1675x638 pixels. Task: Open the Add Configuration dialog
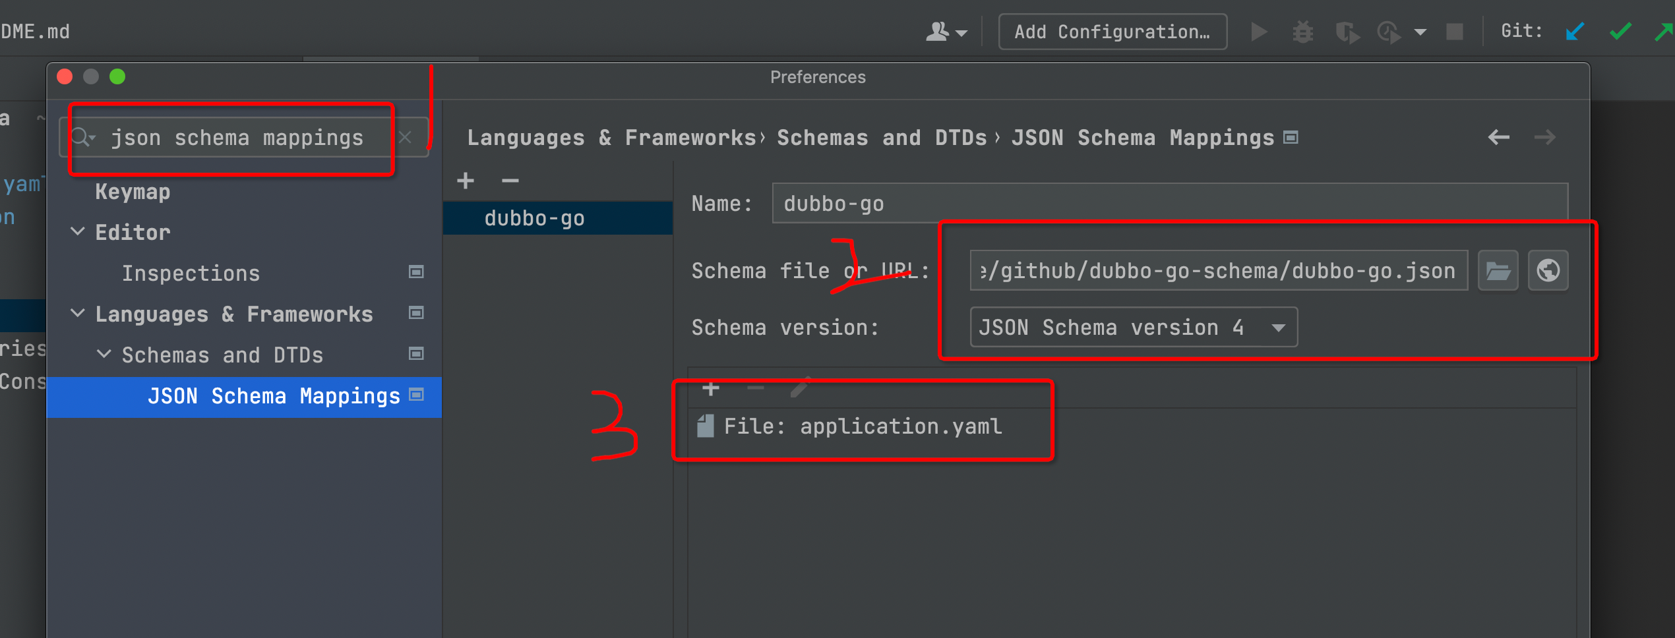click(1112, 32)
